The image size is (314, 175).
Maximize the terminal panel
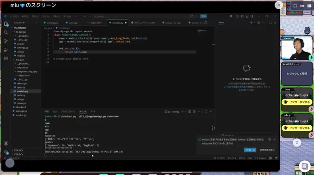point(206,111)
